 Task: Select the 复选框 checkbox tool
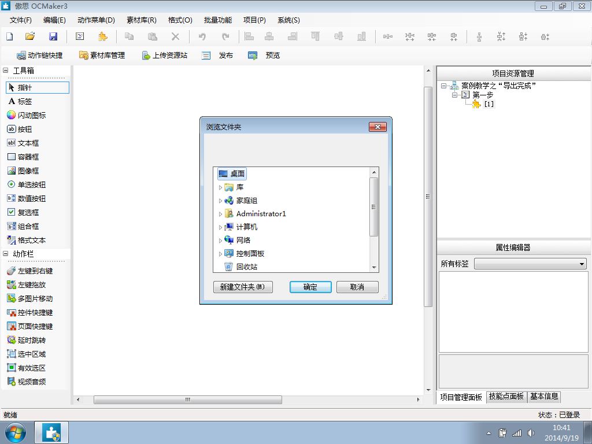pos(23,212)
